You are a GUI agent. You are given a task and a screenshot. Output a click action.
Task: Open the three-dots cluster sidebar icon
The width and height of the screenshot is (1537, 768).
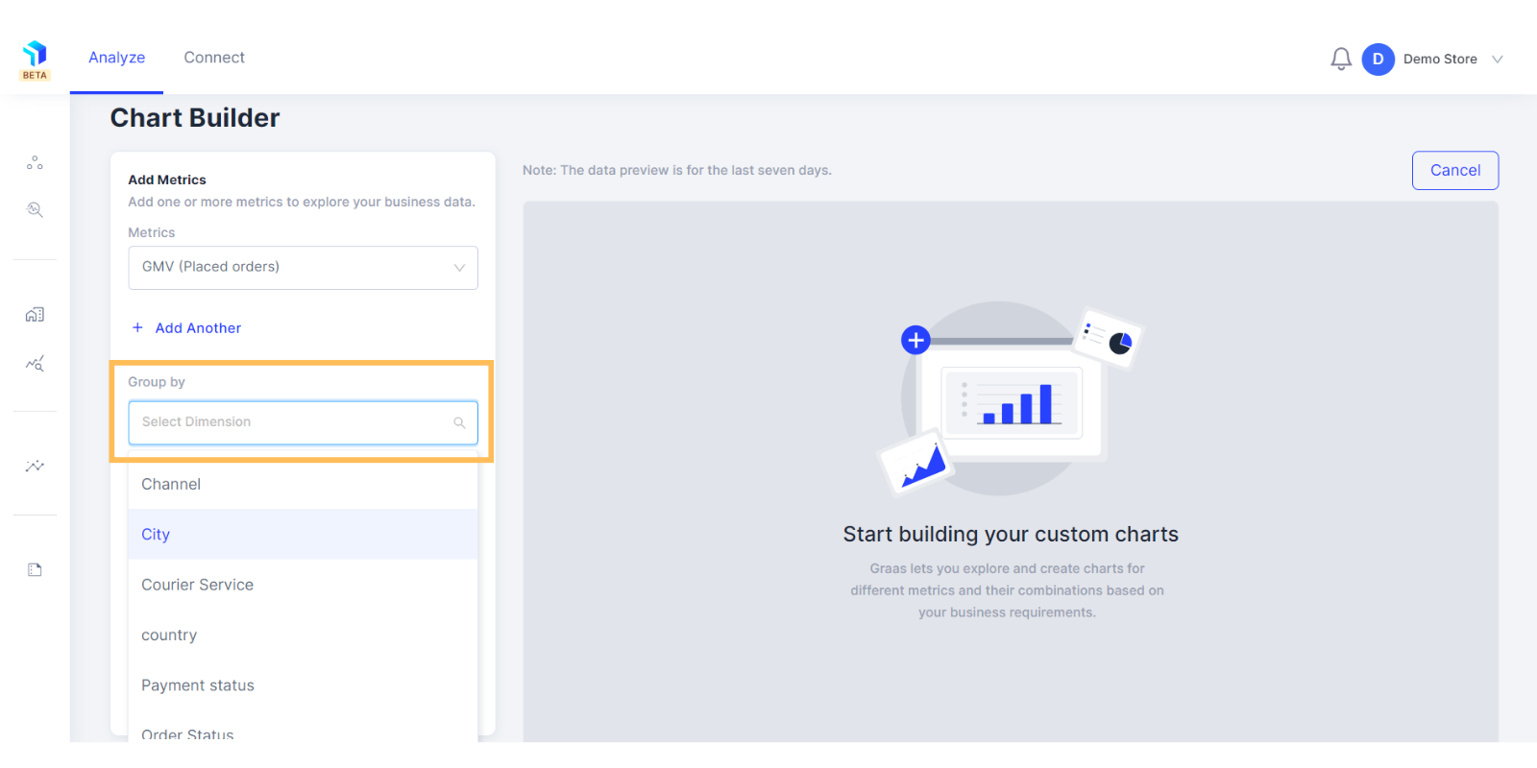click(x=35, y=163)
